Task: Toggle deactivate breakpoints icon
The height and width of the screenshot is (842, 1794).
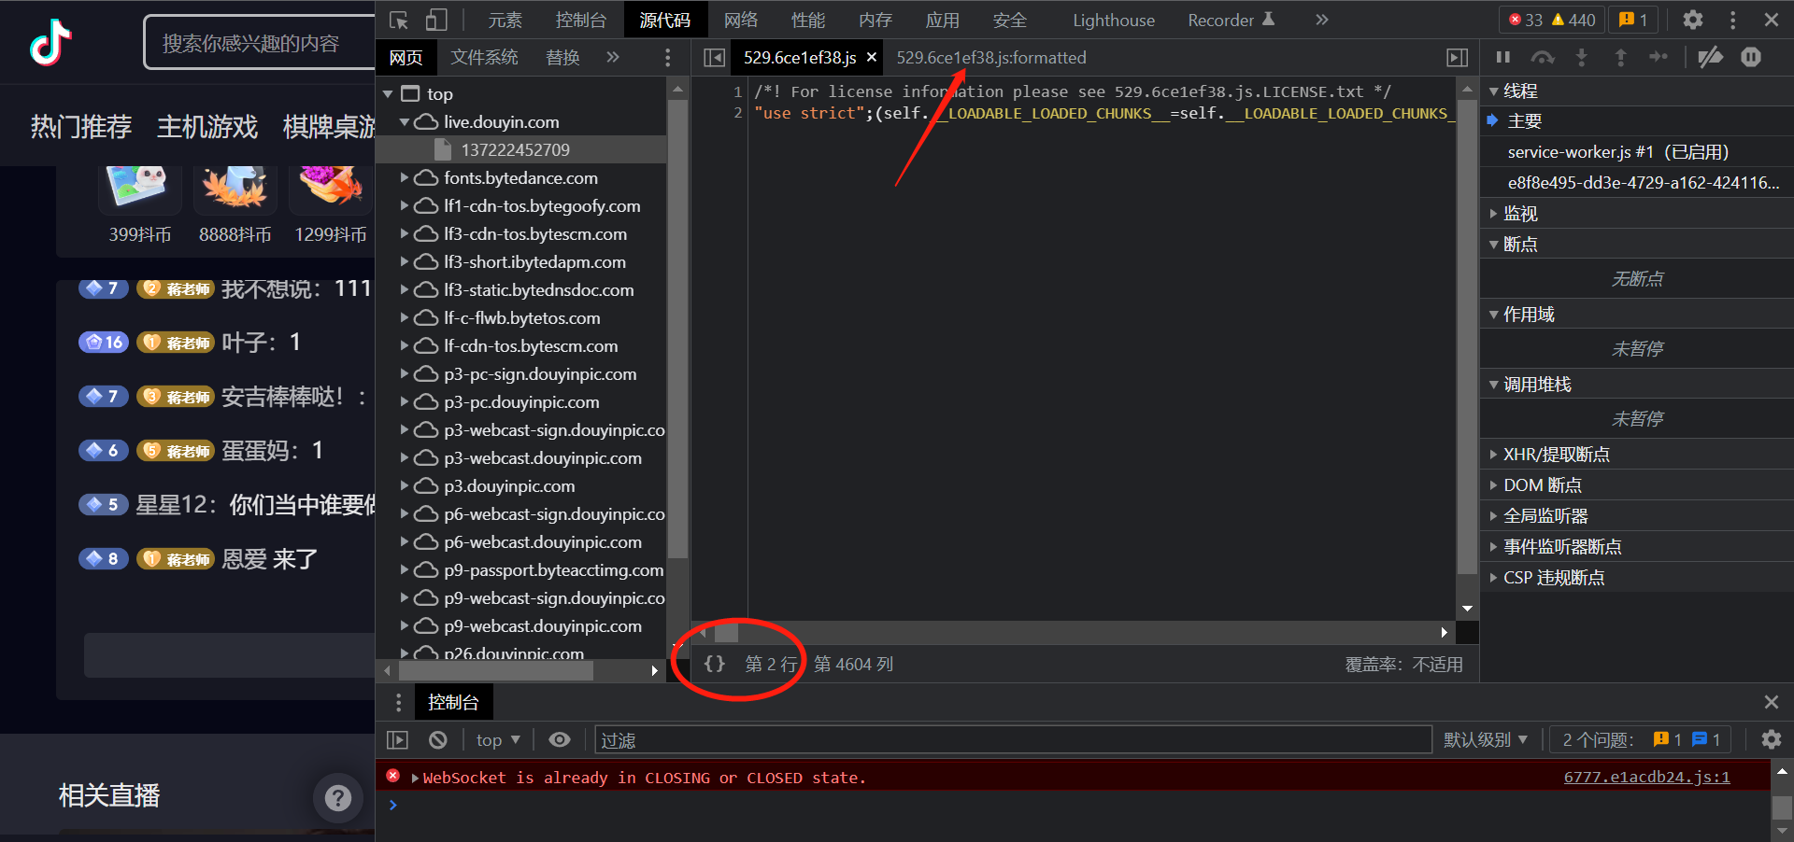Action: coord(1711,58)
